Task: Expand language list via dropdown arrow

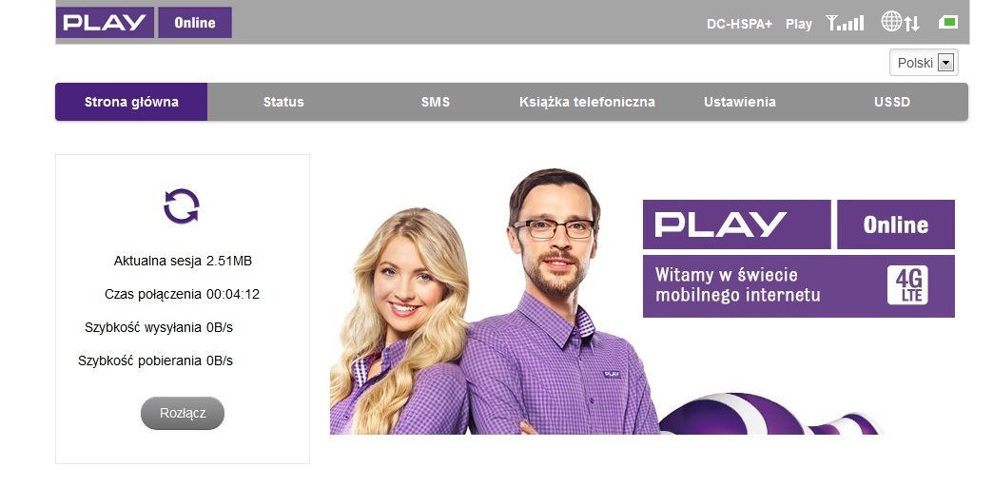Action: pyautogui.click(x=945, y=63)
